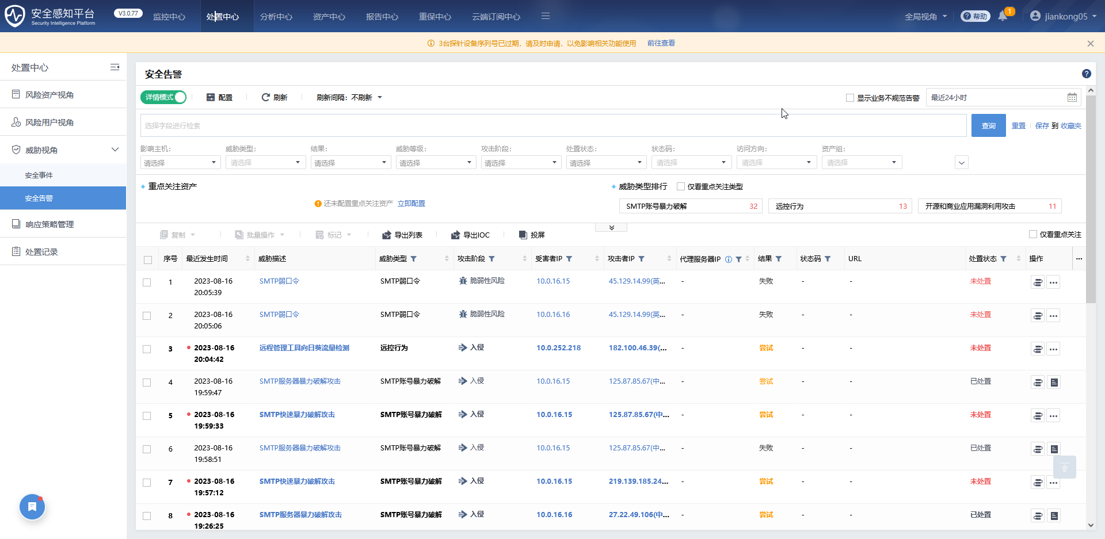Viewport: 1105px width, 539px height.
Task: Open the jiankong05 user menu
Action: [1064, 16]
